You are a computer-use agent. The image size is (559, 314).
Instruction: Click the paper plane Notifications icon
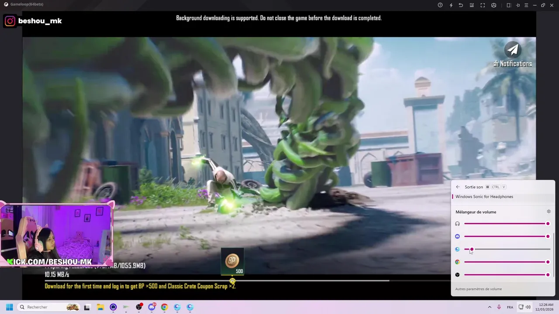[513, 50]
